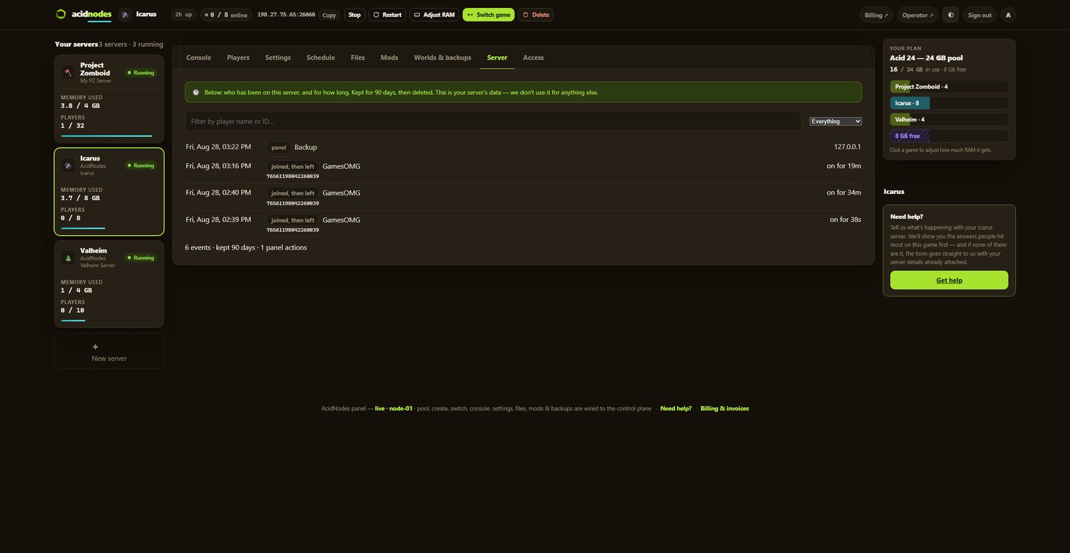Click the Icarus game icon in header
The height and width of the screenshot is (553, 1070).
tap(125, 15)
